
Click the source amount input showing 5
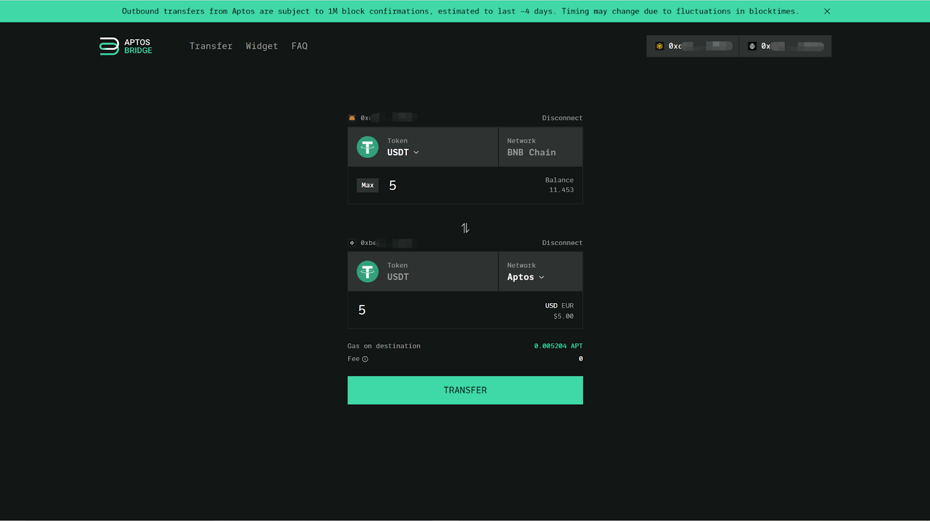click(x=392, y=185)
